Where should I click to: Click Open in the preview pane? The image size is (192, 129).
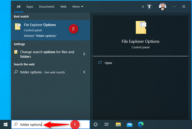pos(108,63)
